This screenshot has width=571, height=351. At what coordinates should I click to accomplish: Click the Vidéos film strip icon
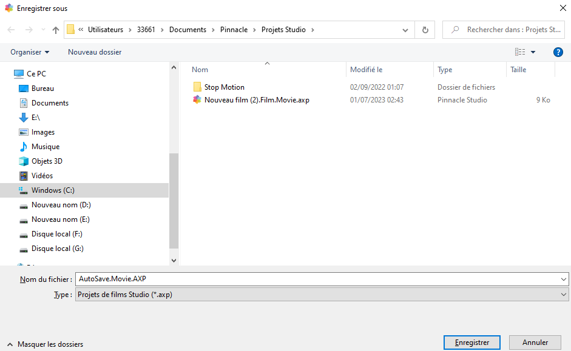(23, 176)
